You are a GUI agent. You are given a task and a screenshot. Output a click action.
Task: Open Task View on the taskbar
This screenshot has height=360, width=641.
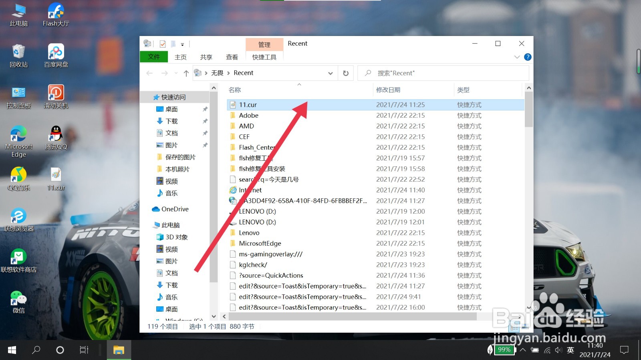[84, 350]
